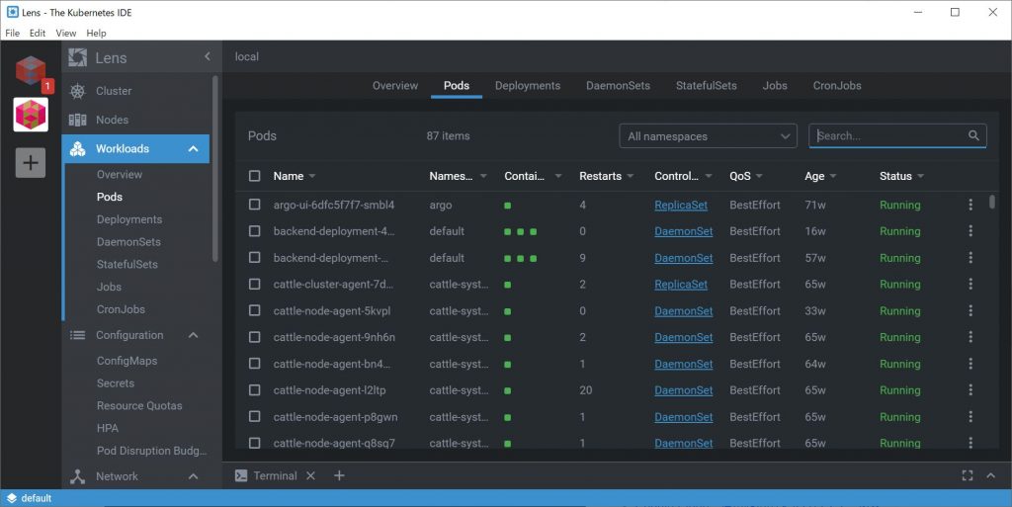Open actions menu for cattle-node-agent-9nh6n
The height and width of the screenshot is (507, 1012).
[970, 337]
